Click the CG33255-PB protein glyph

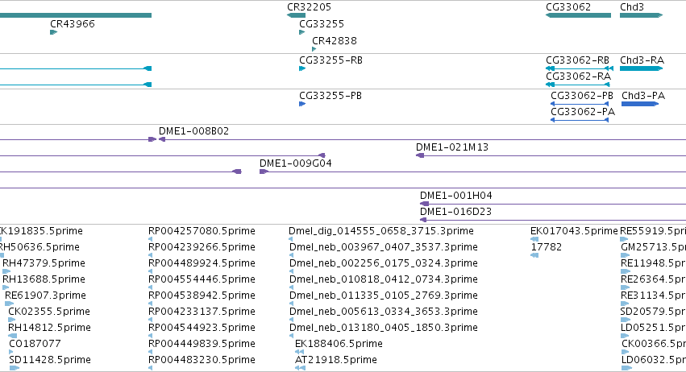click(x=302, y=104)
